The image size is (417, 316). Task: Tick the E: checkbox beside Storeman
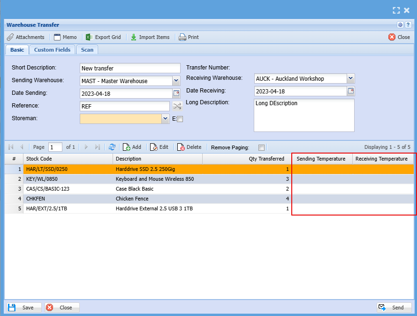pos(180,119)
